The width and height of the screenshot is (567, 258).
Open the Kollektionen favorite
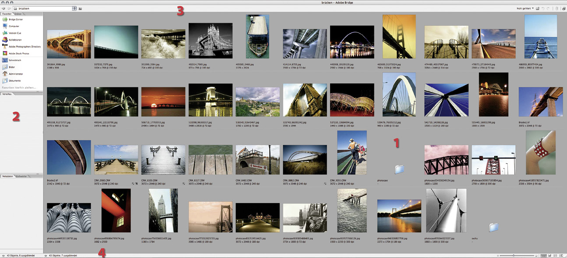pyautogui.click(x=15, y=40)
